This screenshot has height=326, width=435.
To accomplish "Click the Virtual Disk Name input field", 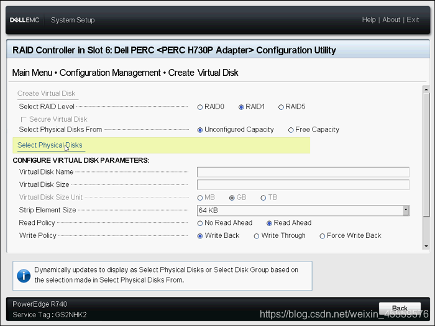I will [x=303, y=172].
